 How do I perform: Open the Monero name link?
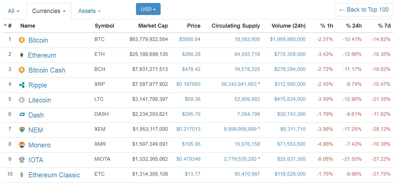(40, 145)
